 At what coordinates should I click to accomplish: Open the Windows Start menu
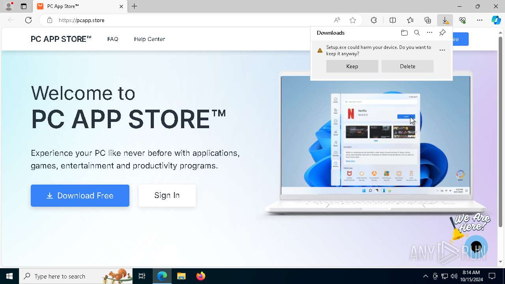coord(9,276)
